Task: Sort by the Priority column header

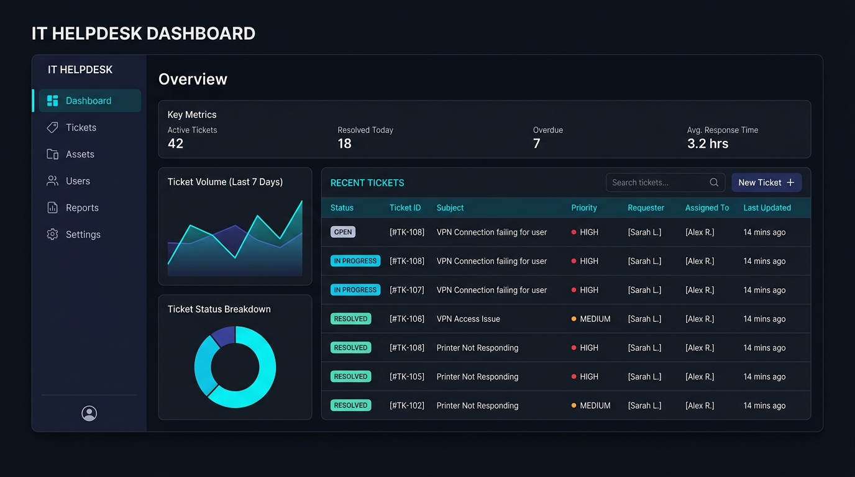Action: click(x=584, y=208)
